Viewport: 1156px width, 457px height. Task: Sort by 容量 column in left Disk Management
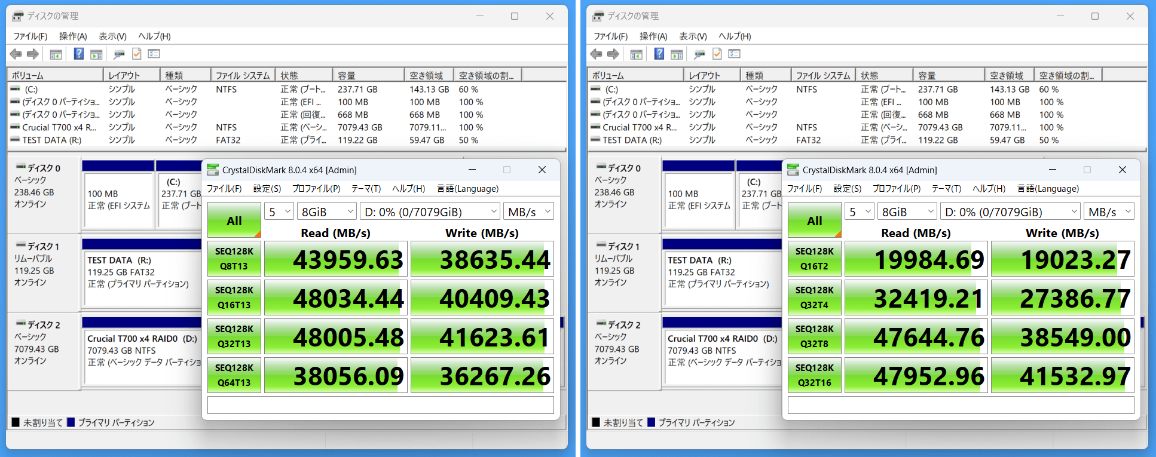pos(368,75)
